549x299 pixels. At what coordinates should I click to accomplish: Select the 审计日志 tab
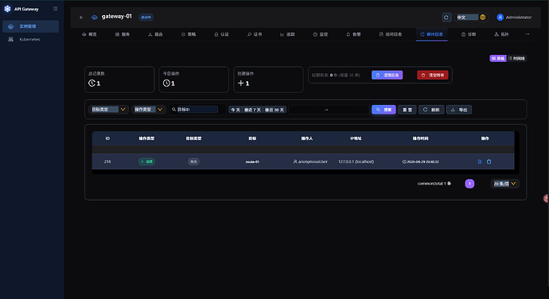point(431,34)
